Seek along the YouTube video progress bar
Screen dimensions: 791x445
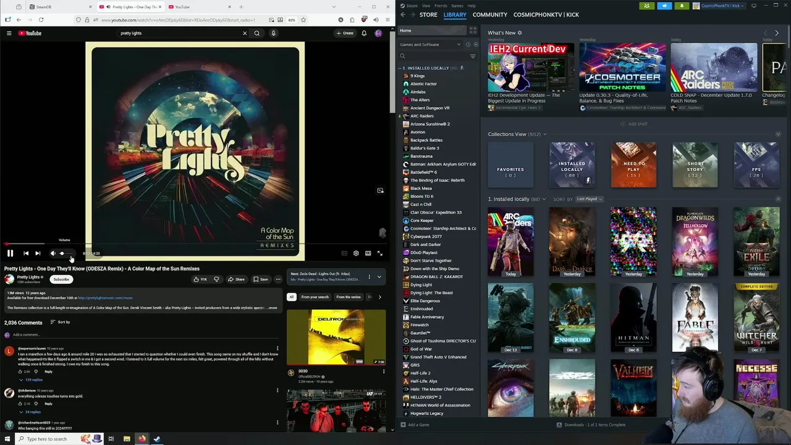(195, 244)
